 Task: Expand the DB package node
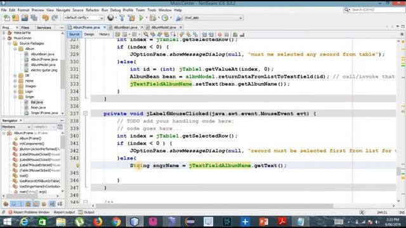pyautogui.click(x=15, y=75)
